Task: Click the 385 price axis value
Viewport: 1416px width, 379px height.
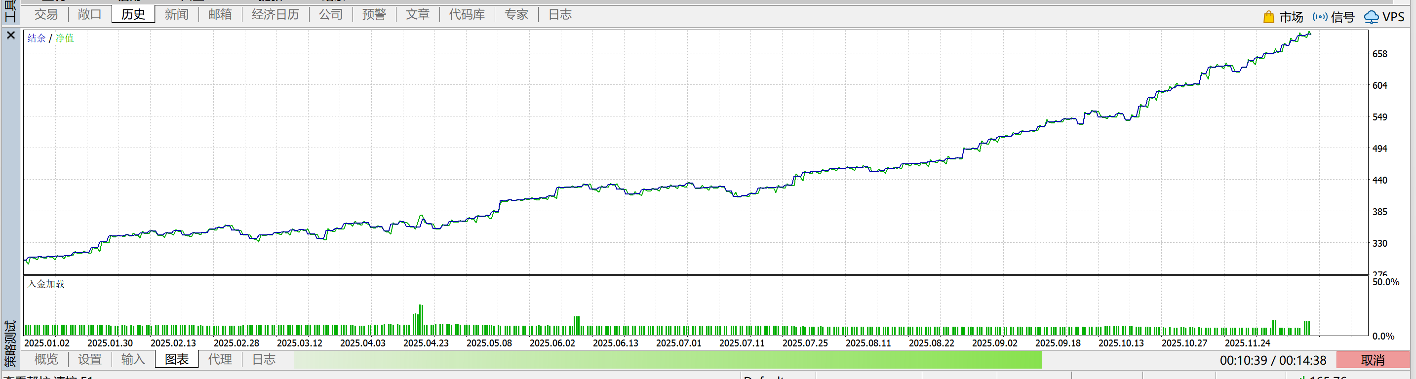Action: click(x=1380, y=212)
